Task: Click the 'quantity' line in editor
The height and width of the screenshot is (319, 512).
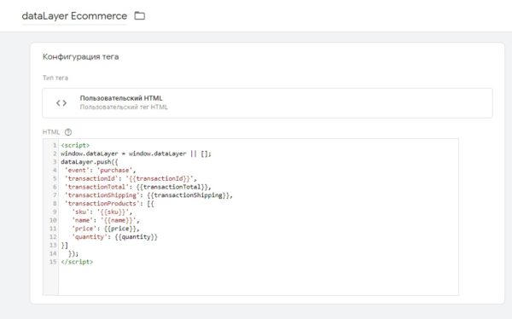Action: coord(114,237)
